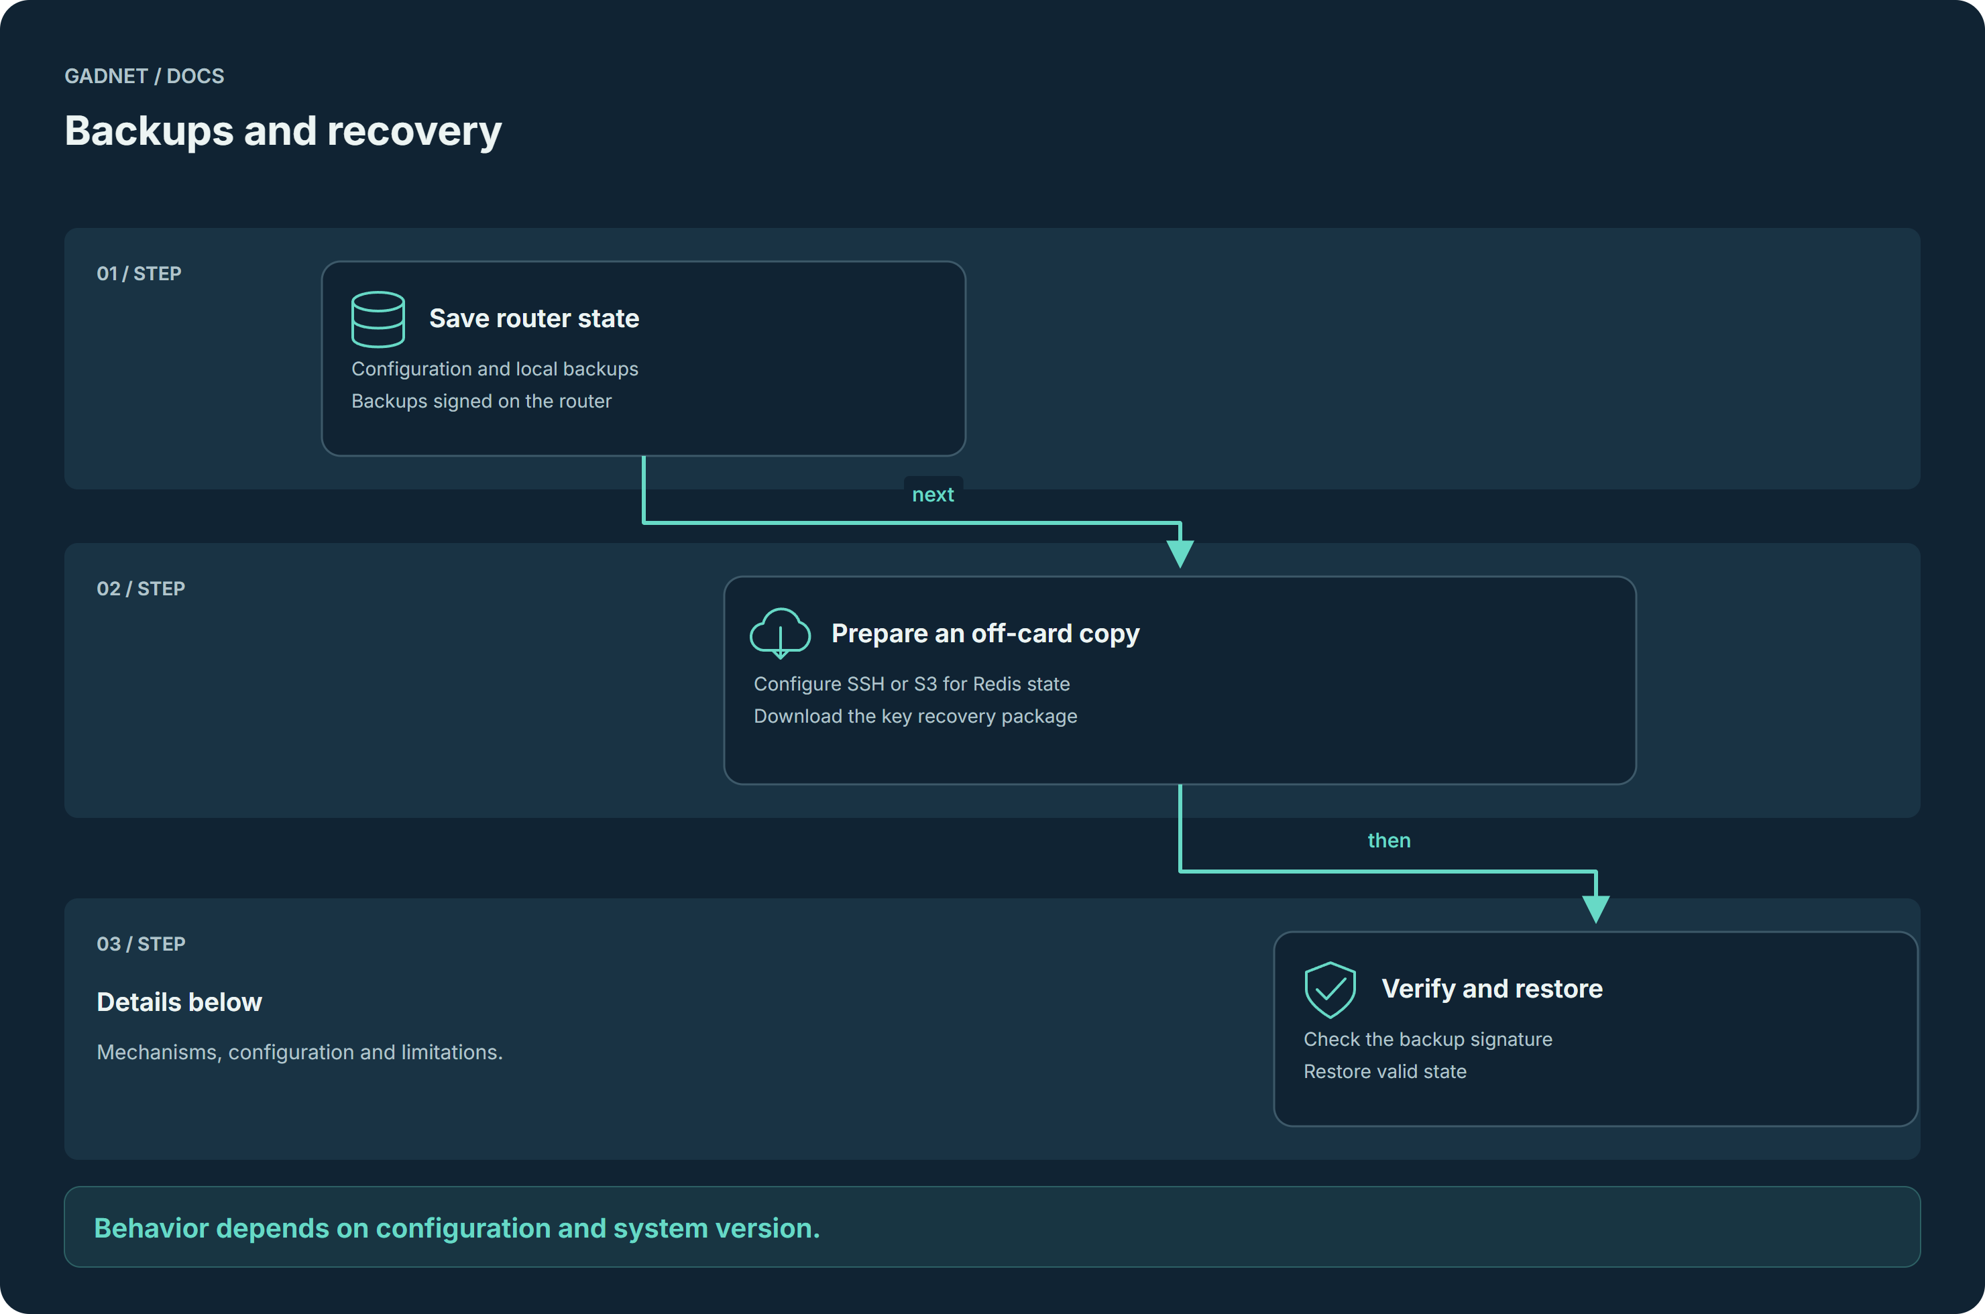Click the shield checkmark icon
The height and width of the screenshot is (1314, 1985).
pos(1330,990)
